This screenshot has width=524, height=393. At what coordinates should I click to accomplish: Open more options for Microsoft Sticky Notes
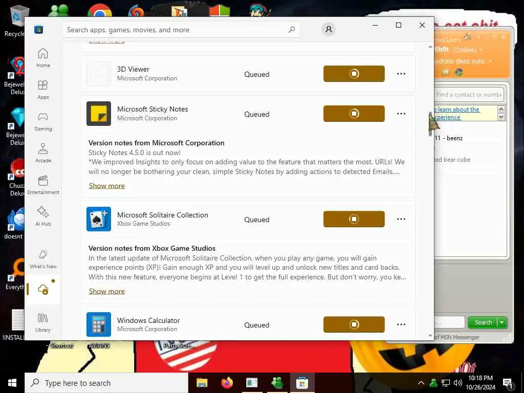(401, 114)
